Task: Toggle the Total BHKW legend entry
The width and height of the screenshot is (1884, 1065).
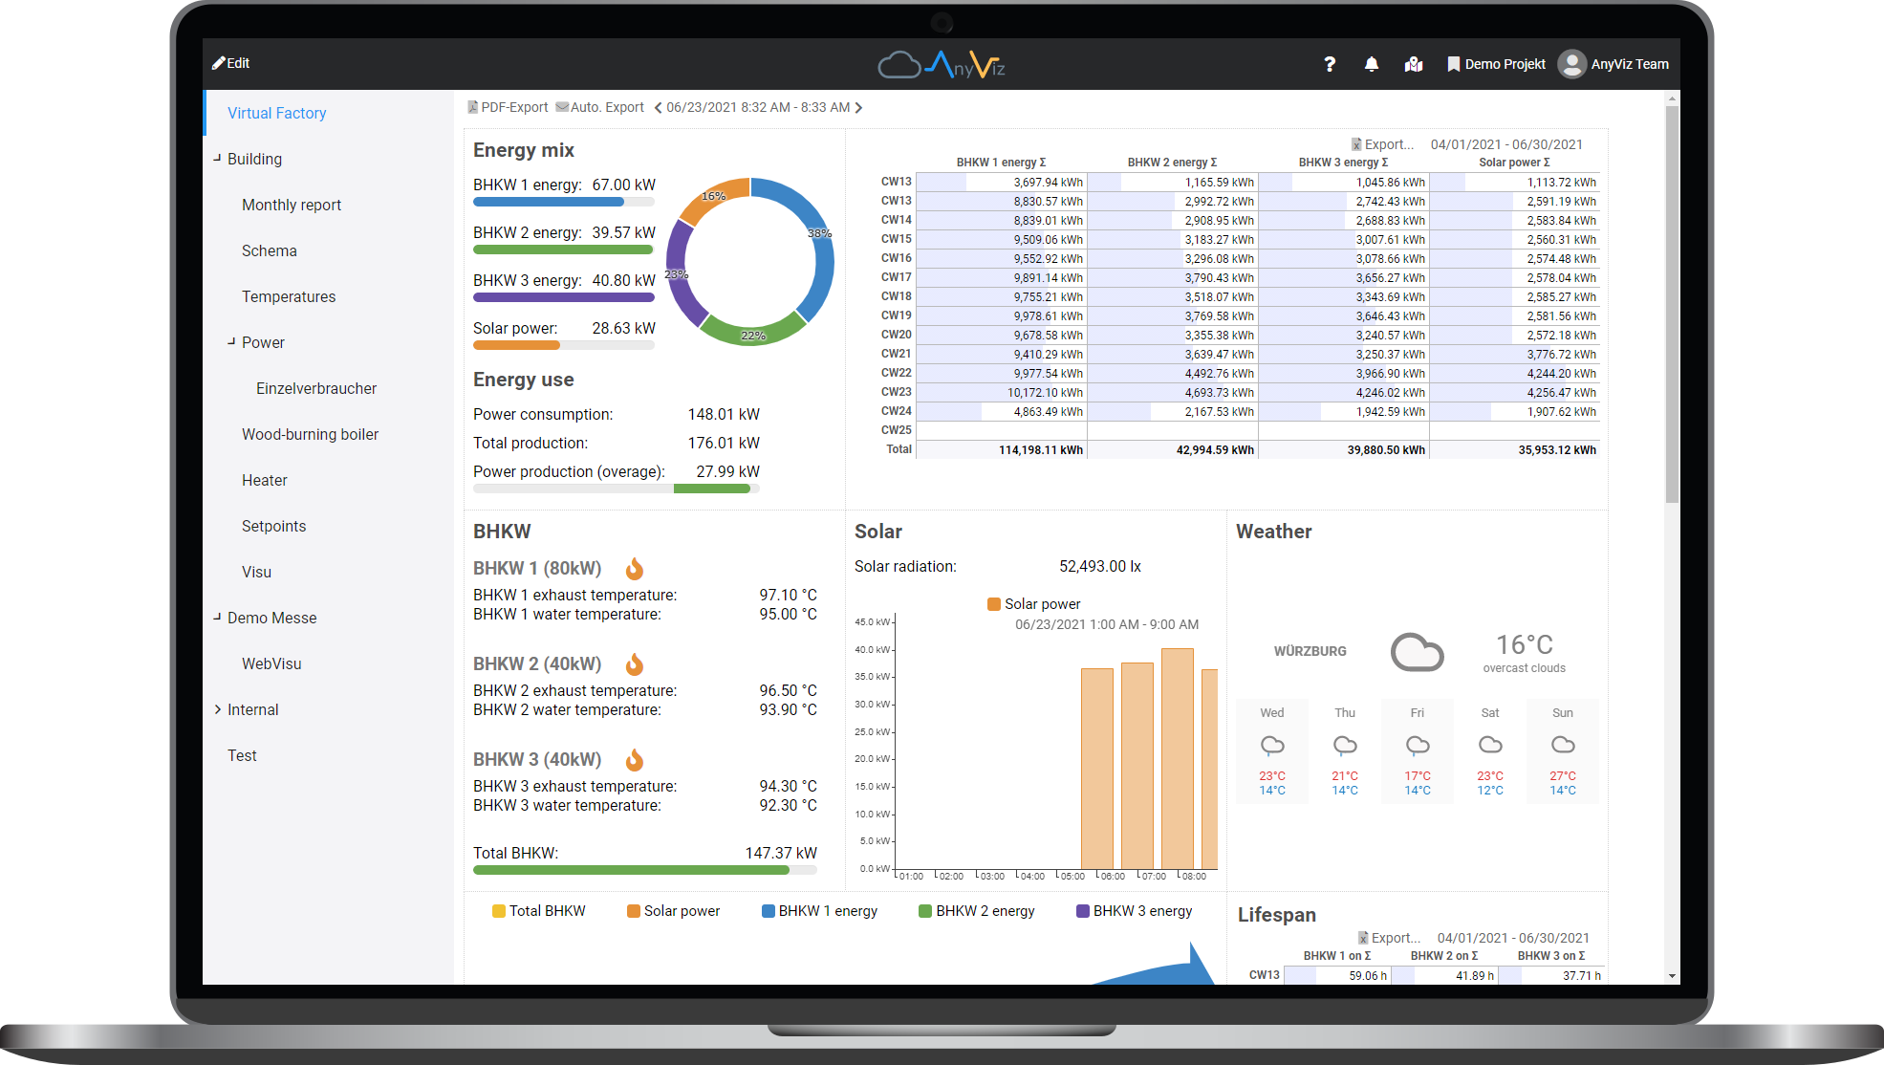Action: coord(538,911)
